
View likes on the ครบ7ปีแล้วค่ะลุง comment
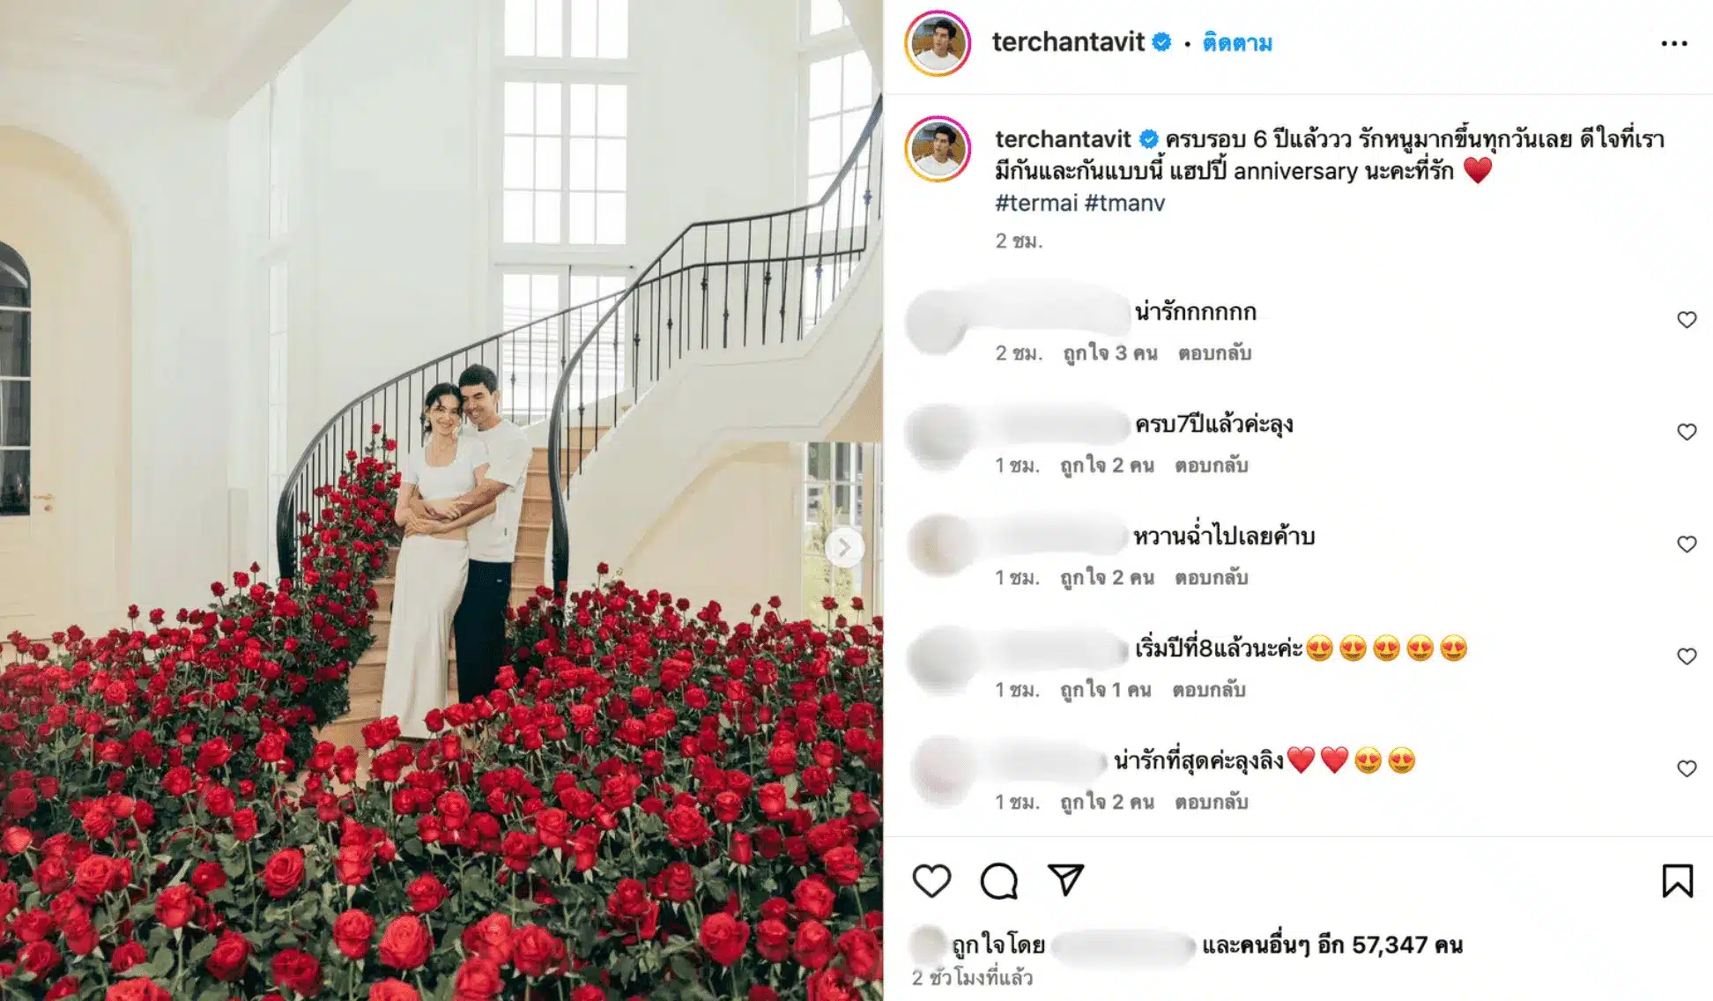(x=1107, y=465)
